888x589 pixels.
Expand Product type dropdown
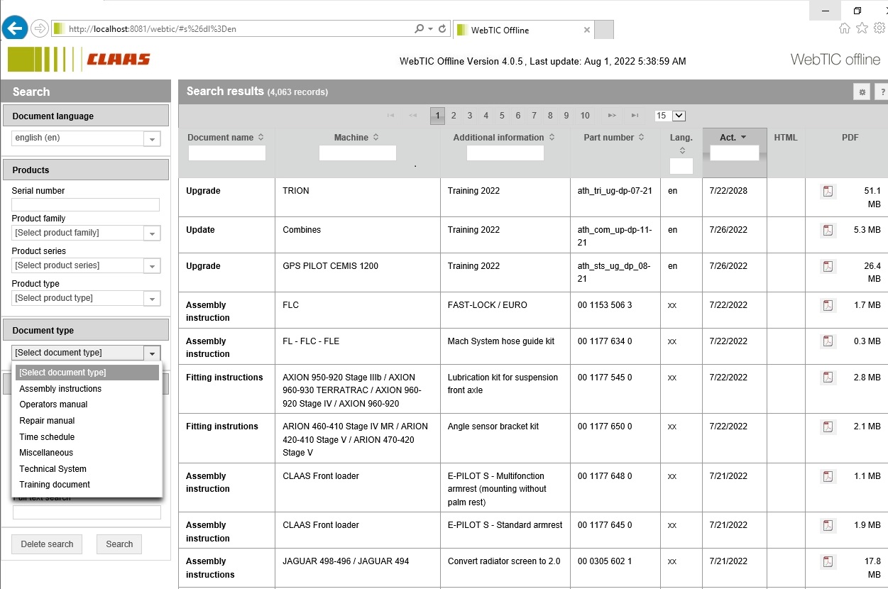pyautogui.click(x=152, y=299)
